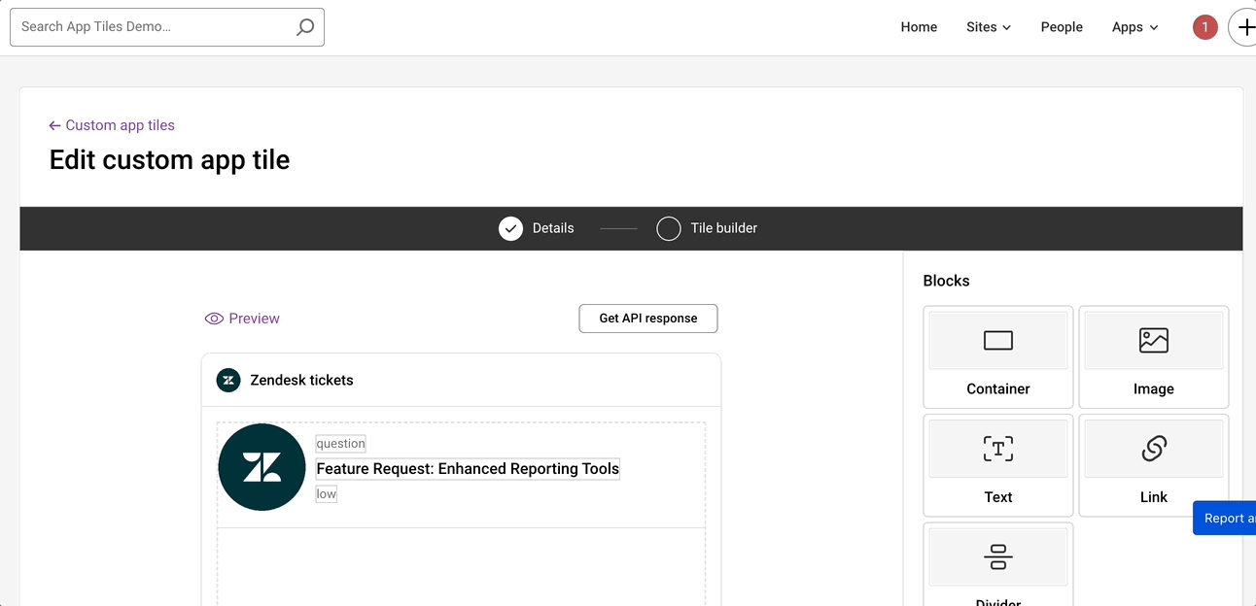The image size is (1256, 606).
Task: Expand the Sites dropdown menu
Action: coord(988,27)
